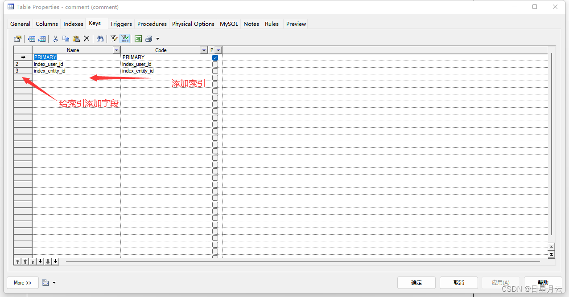Check the P checkbox for index_user_id
The image size is (569, 297).
point(215,64)
